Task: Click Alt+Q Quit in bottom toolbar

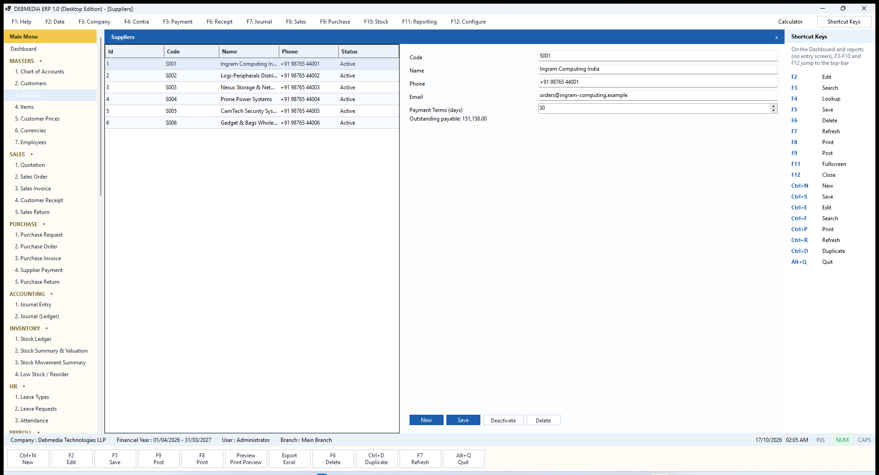Action: click(464, 459)
